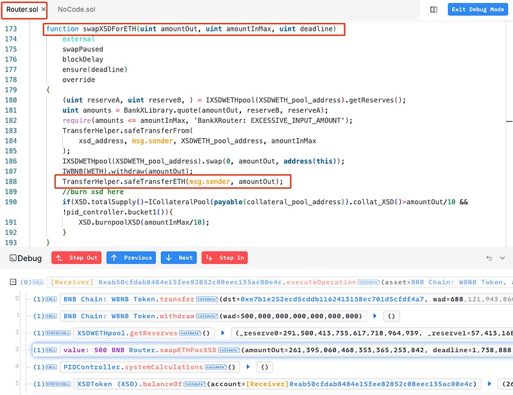Go to the Previous debug step

131,258
